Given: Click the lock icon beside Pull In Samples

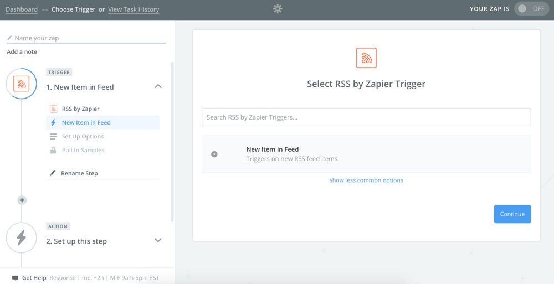Looking at the screenshot, I should pos(53,150).
